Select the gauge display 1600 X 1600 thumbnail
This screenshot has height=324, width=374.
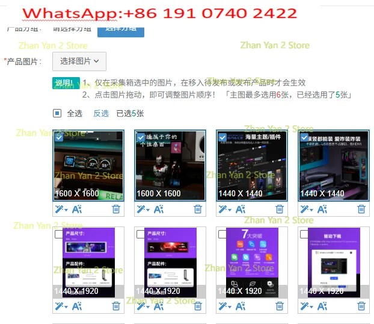point(88,166)
